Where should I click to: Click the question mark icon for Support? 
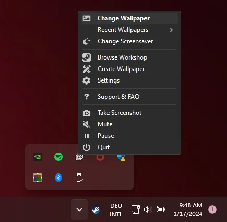pos(87,97)
